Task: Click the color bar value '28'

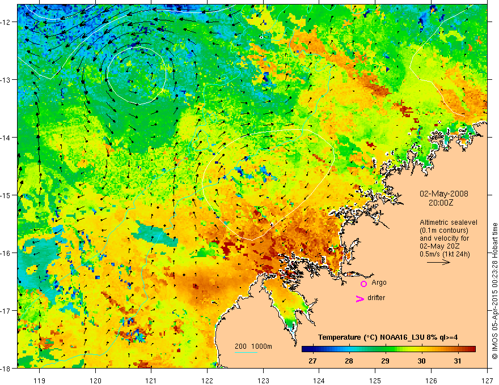Action: click(x=349, y=361)
